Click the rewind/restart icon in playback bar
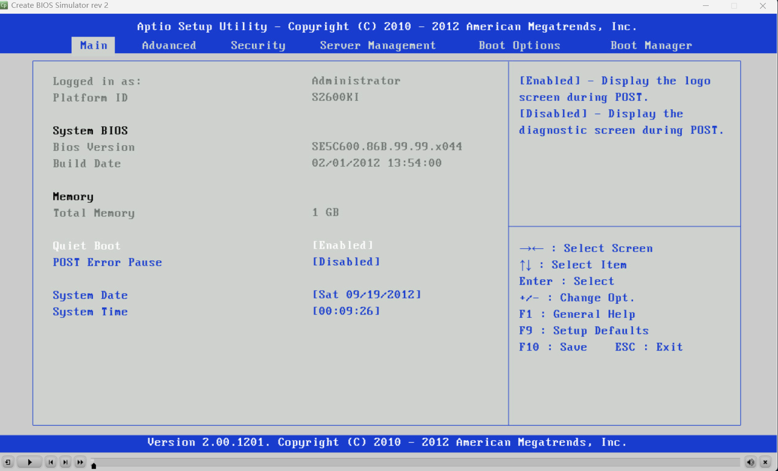This screenshot has width=778, height=471. pyautogui.click(x=8, y=462)
